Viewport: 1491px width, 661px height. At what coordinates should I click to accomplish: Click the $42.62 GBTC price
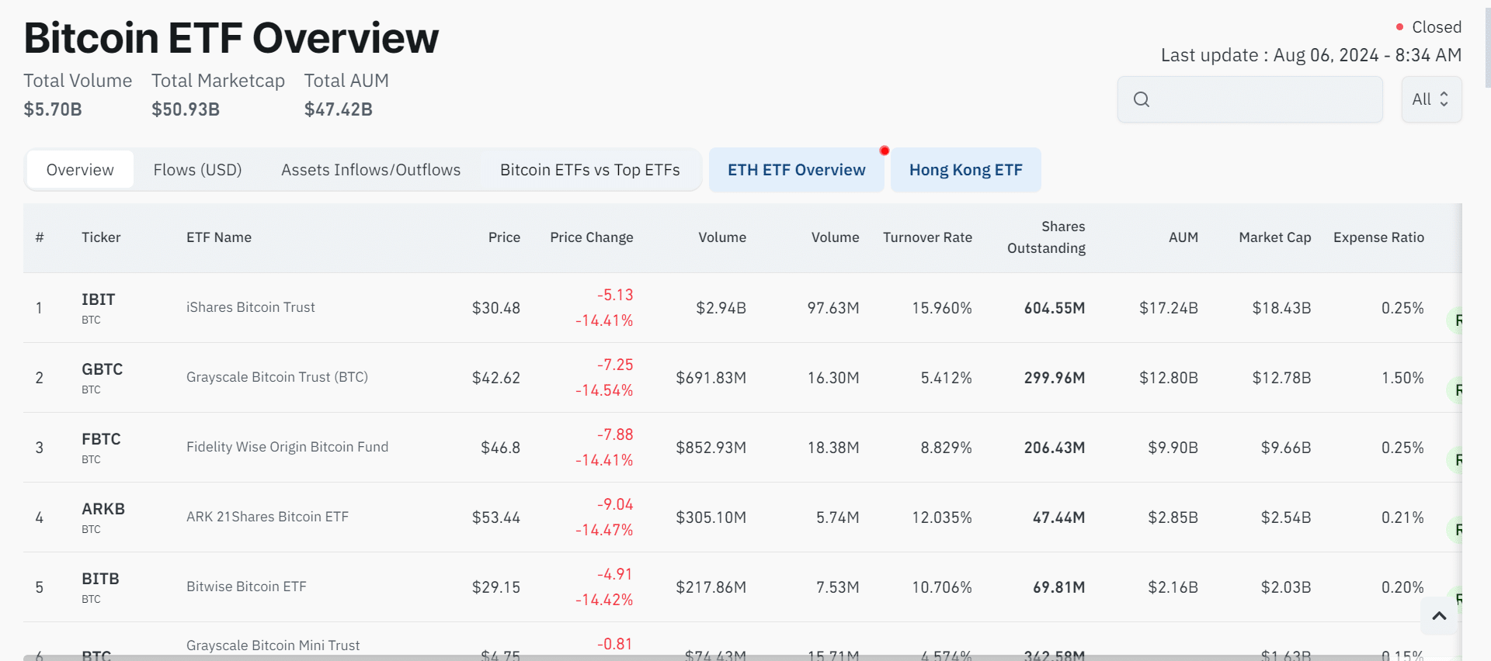tap(495, 378)
